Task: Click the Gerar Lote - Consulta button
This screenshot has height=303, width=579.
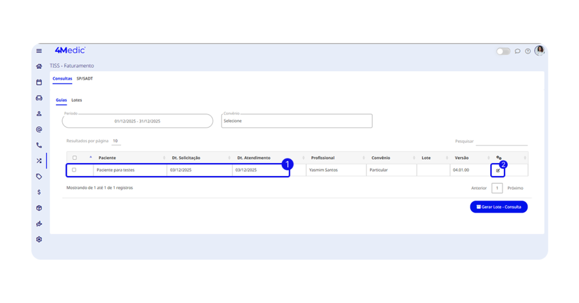Action: 498,207
